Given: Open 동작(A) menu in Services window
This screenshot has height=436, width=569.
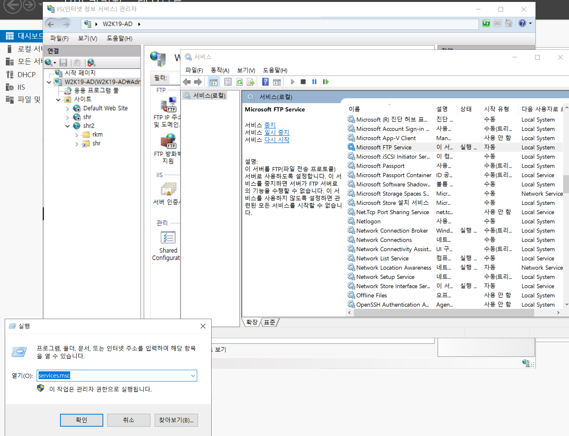Looking at the screenshot, I should pos(220,70).
